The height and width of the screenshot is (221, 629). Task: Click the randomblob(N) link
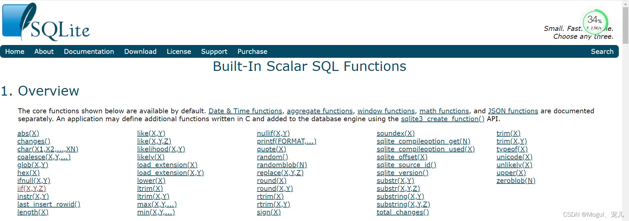pyautogui.click(x=282, y=165)
